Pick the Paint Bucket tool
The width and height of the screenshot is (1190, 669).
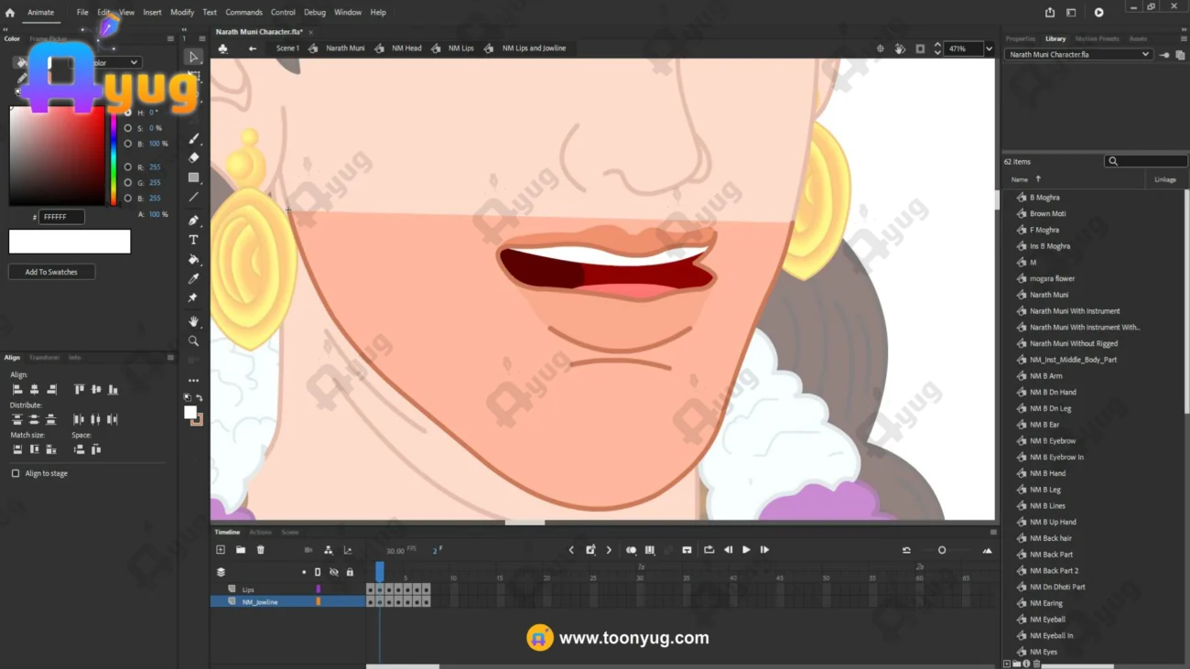(193, 260)
